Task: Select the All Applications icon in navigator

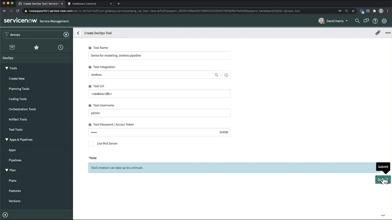Action: [12, 47]
